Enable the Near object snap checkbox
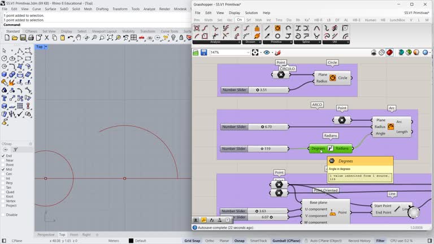 coord(3,160)
